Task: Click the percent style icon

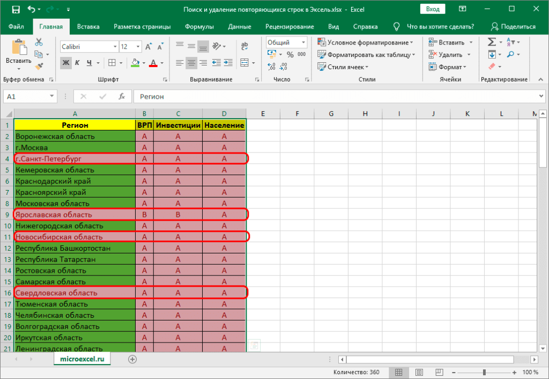Action: [x=290, y=54]
